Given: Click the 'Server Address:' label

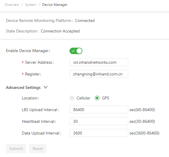Looking at the screenshot, I should pos(39,62).
